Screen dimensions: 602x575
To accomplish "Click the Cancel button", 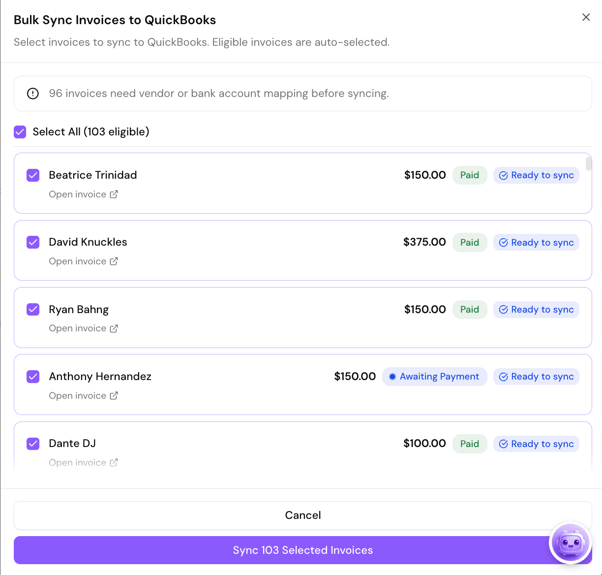I will click(302, 515).
